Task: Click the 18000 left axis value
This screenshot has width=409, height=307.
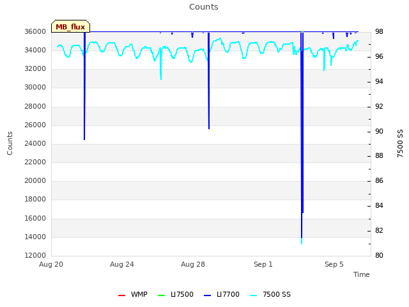Action: point(35,200)
